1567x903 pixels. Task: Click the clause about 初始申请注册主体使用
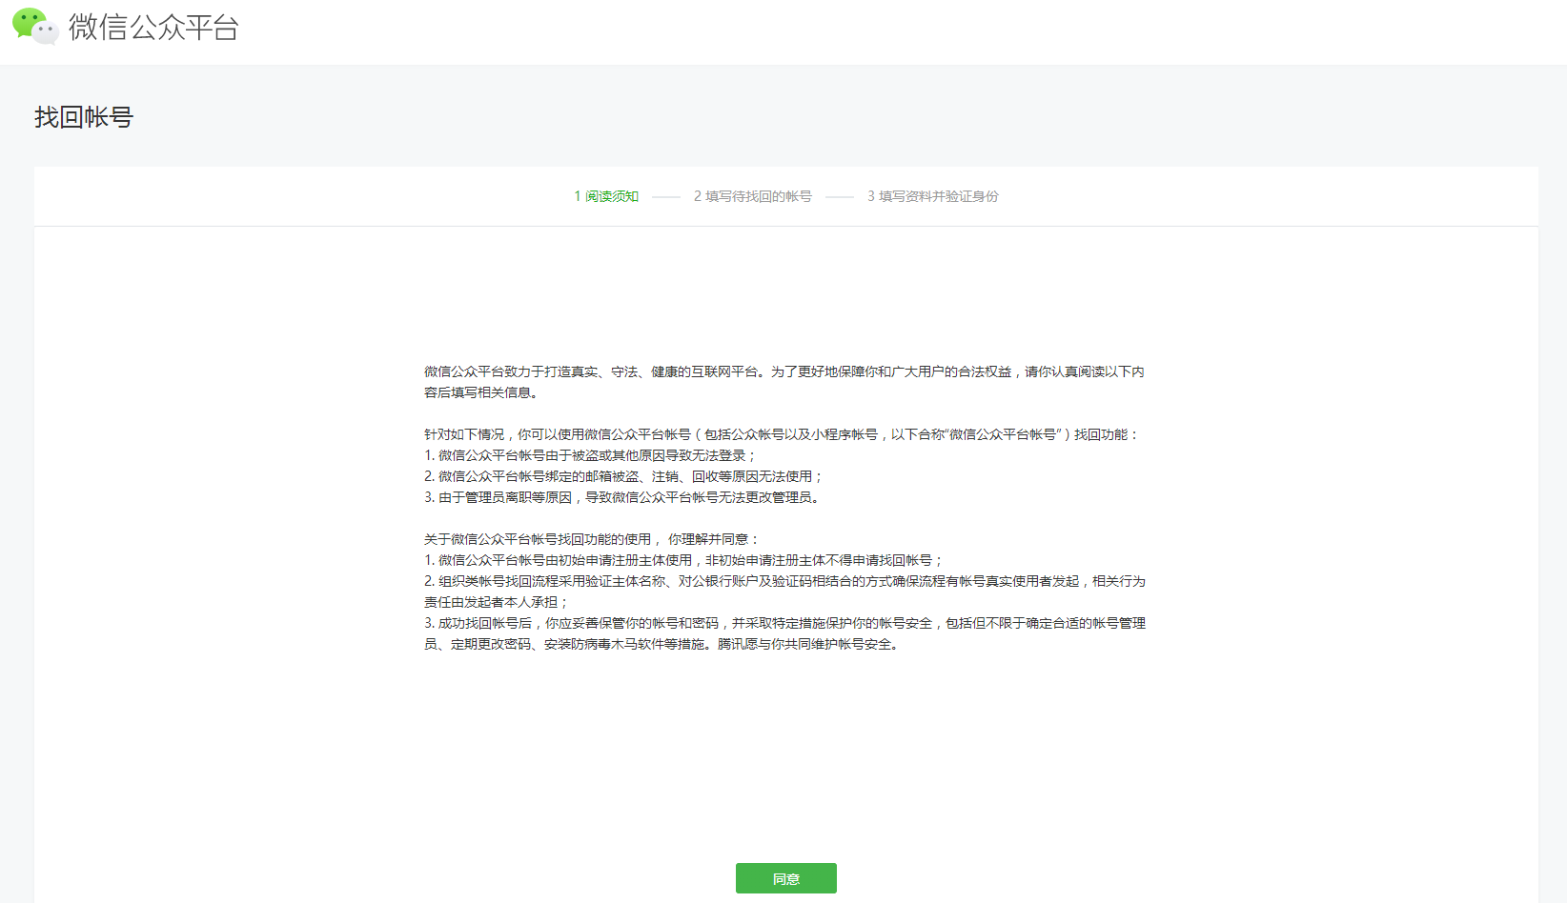(x=683, y=560)
